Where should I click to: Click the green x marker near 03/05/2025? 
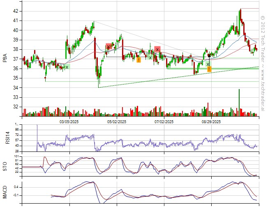coord(67,67)
